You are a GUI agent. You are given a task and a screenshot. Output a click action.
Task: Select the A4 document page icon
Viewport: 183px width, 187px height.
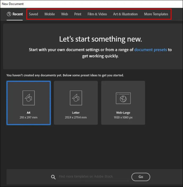(29, 98)
